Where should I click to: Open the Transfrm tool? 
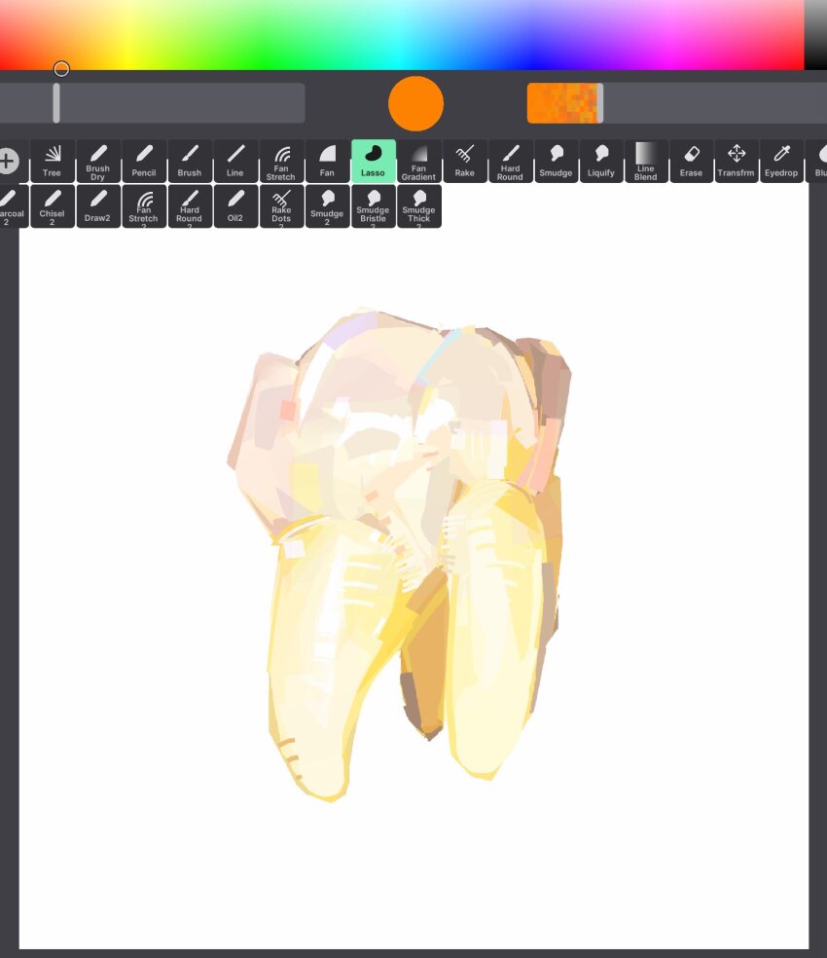[737, 161]
